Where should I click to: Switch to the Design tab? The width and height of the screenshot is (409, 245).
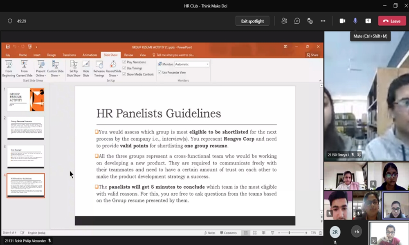(x=52, y=55)
